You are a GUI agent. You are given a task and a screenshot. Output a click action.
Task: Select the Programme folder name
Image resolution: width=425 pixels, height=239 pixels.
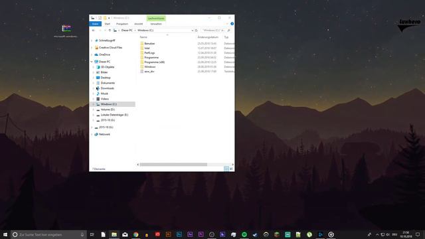pyautogui.click(x=151, y=58)
